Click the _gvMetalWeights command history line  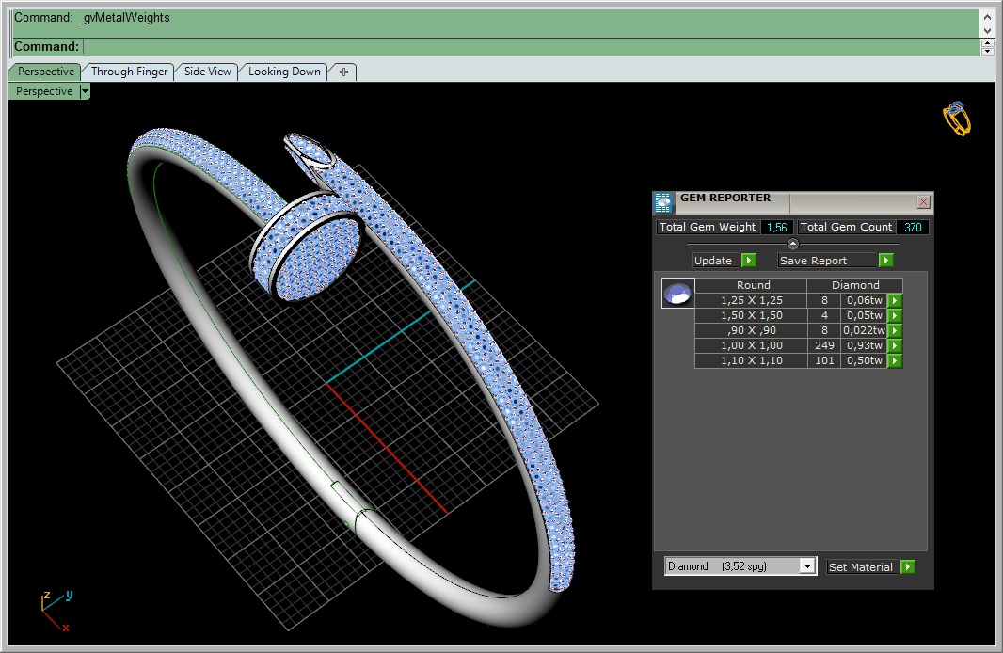pyautogui.click(x=92, y=18)
